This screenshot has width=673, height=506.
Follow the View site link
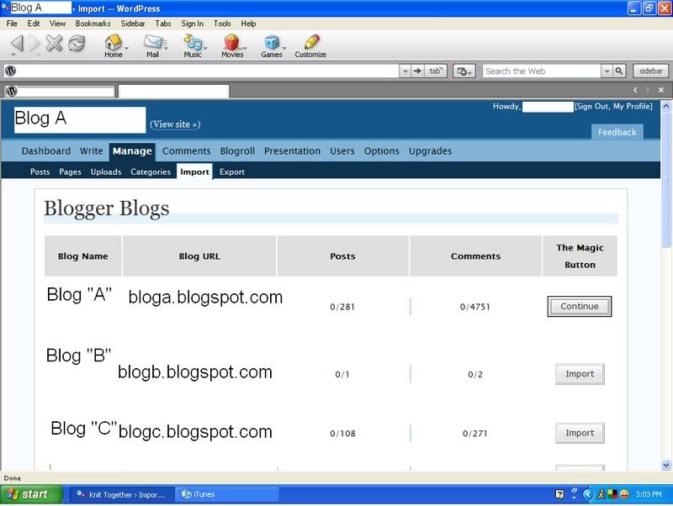[x=175, y=124]
